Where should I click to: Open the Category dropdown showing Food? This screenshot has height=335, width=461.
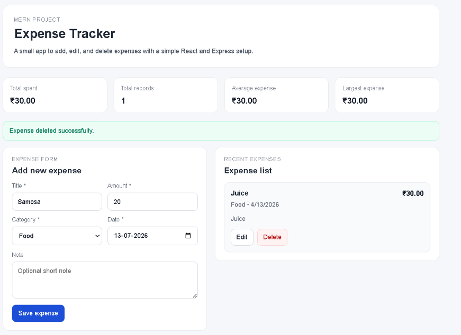tap(57, 236)
